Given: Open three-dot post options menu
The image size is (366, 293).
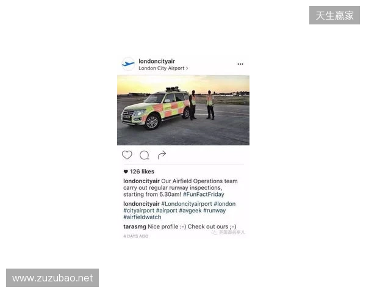Looking at the screenshot, I should [240, 63].
